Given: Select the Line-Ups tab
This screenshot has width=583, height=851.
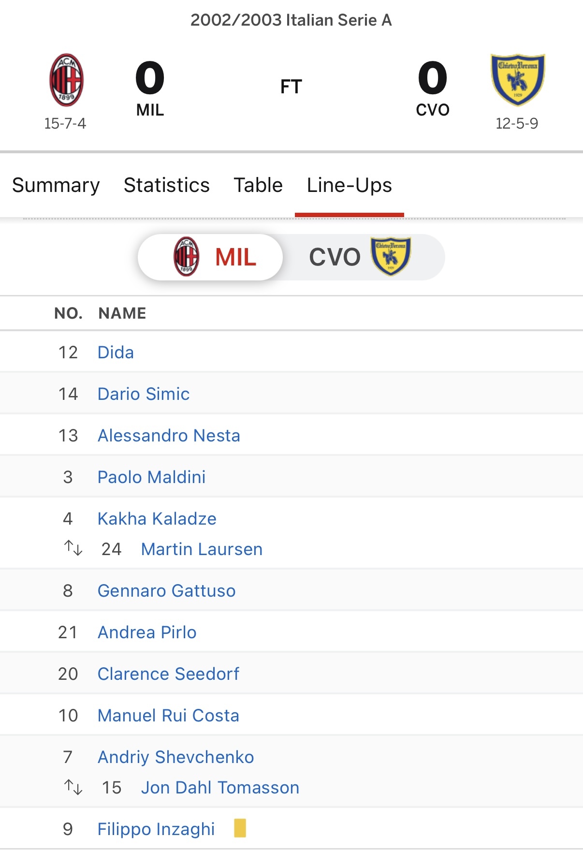Looking at the screenshot, I should coord(349,185).
